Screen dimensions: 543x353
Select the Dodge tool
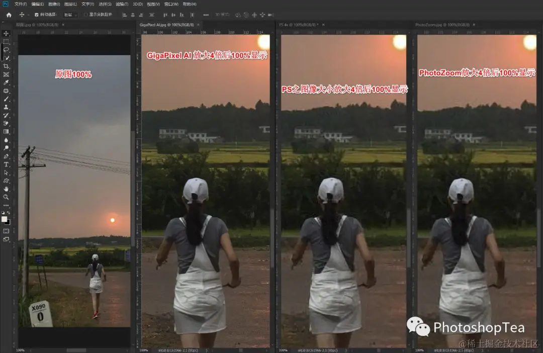pos(6,148)
